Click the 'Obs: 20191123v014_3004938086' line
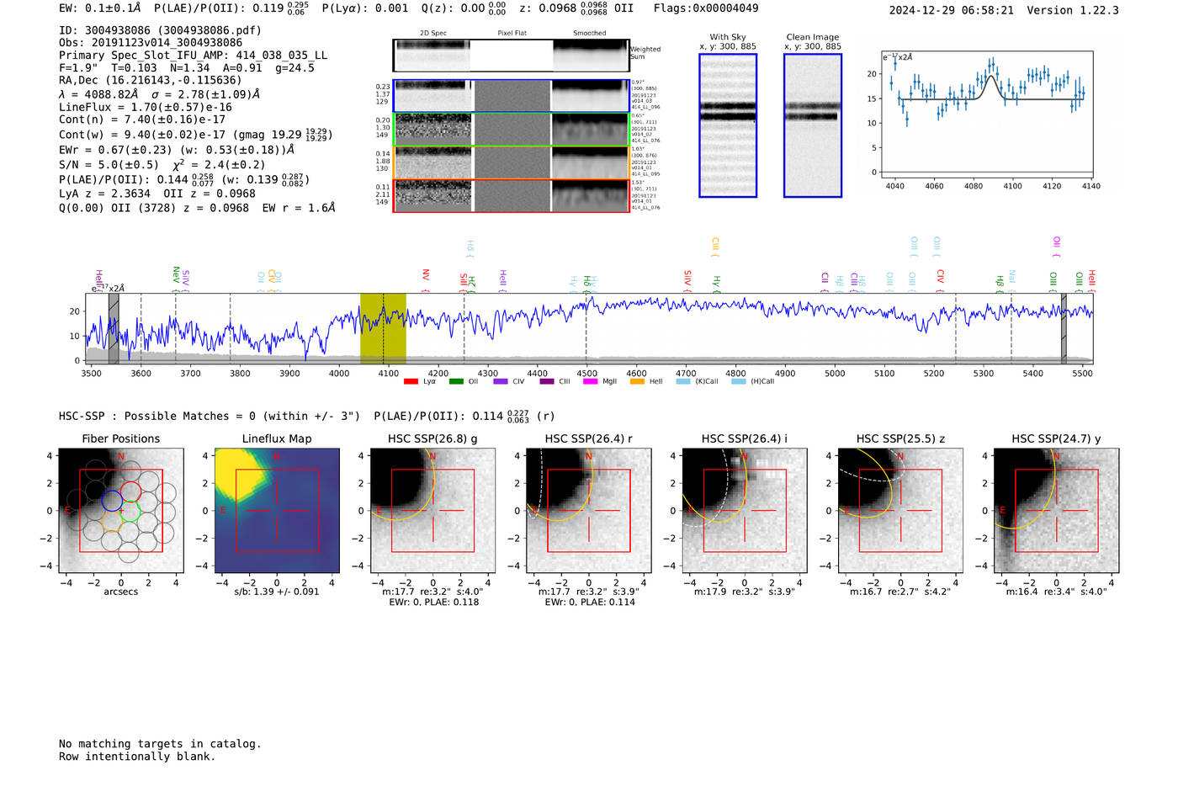Image resolution: width=1178 pixels, height=802 pixels. pyautogui.click(x=151, y=43)
